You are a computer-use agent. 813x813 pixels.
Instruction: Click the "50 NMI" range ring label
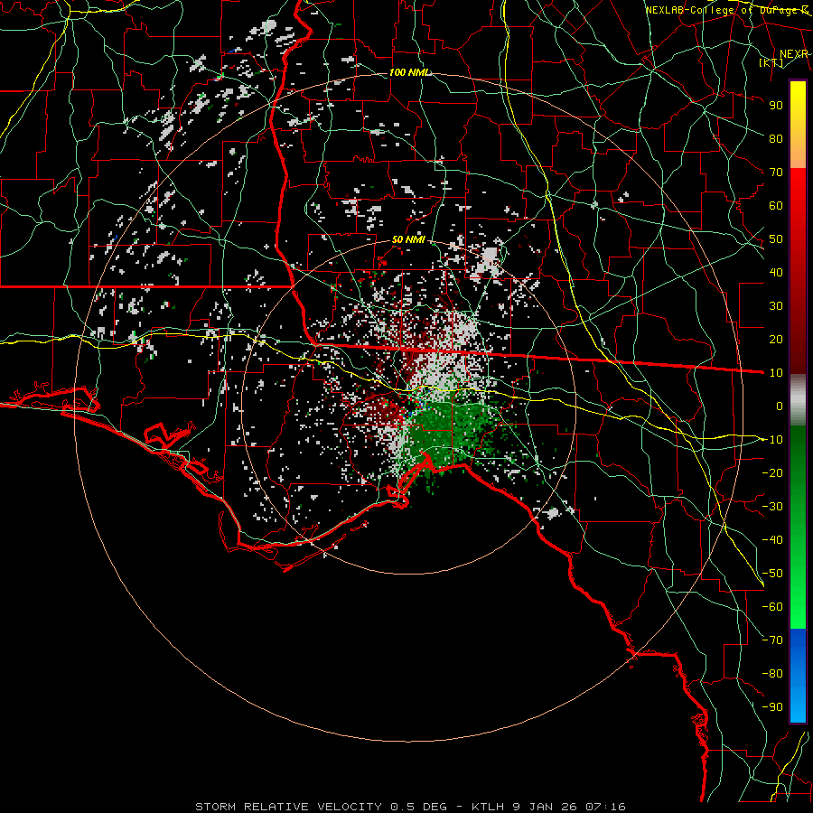[x=408, y=239]
